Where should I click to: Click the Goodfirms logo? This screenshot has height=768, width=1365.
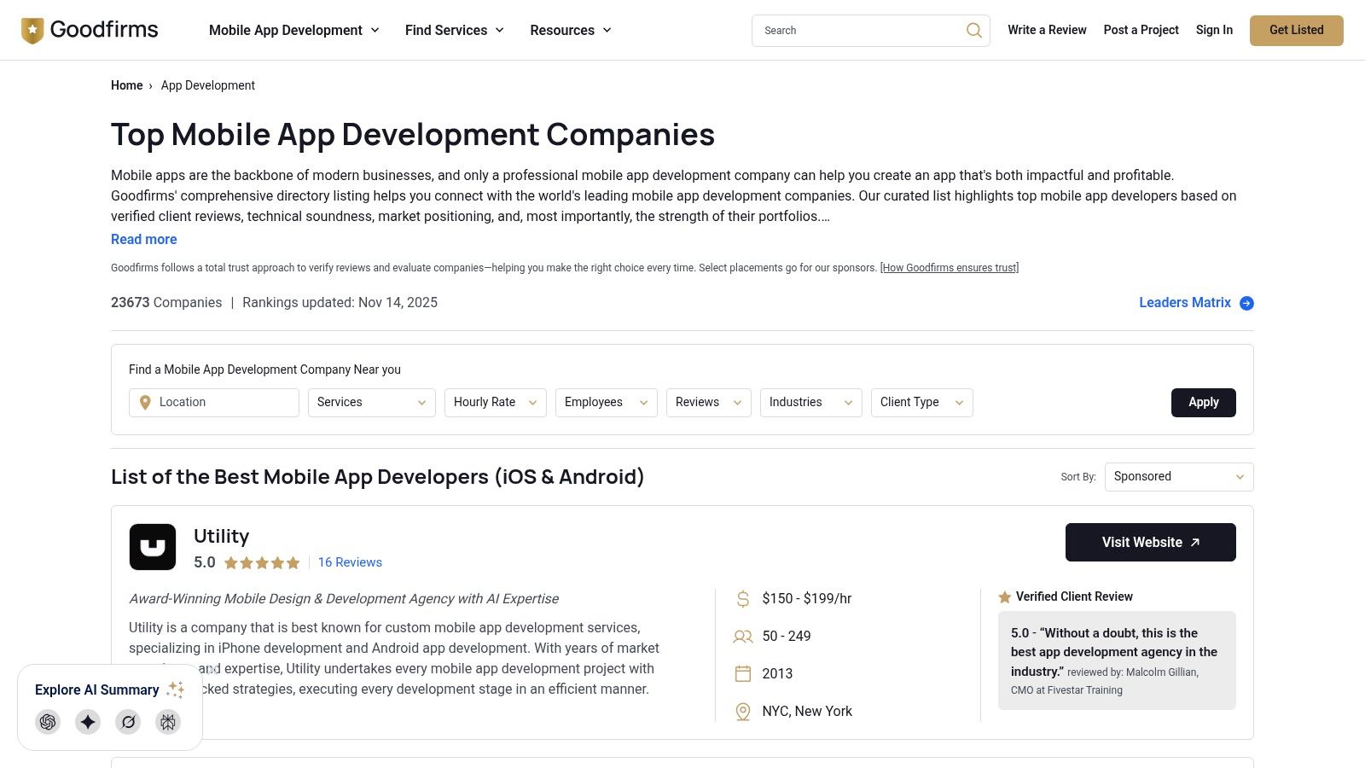(90, 29)
